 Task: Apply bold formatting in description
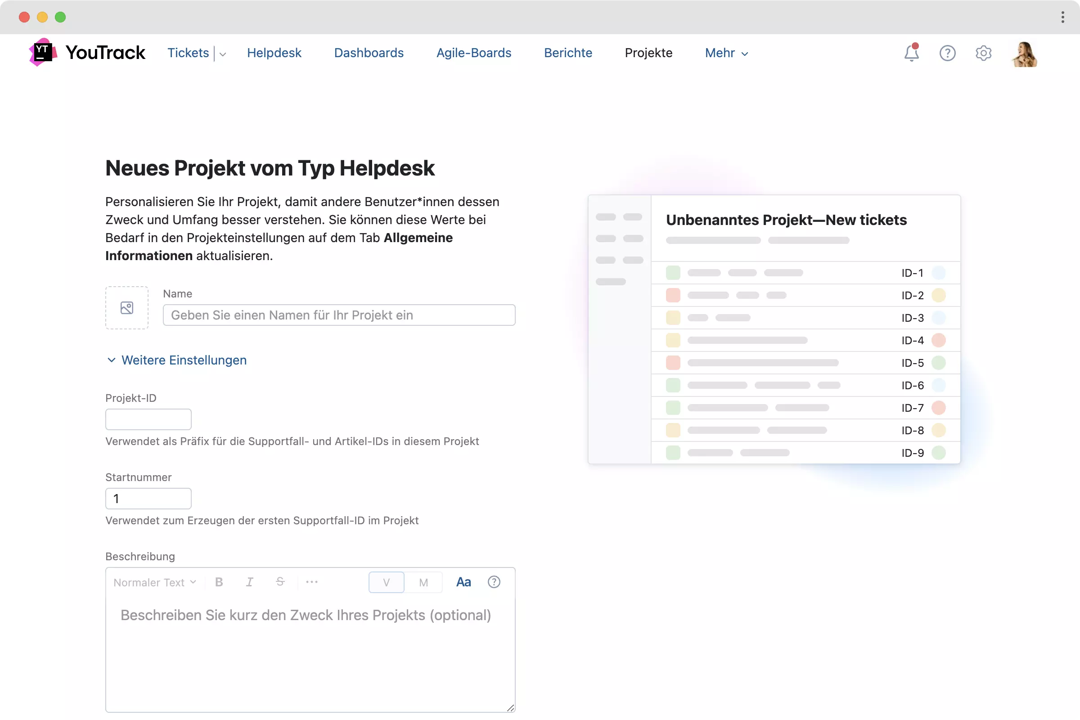(x=219, y=582)
